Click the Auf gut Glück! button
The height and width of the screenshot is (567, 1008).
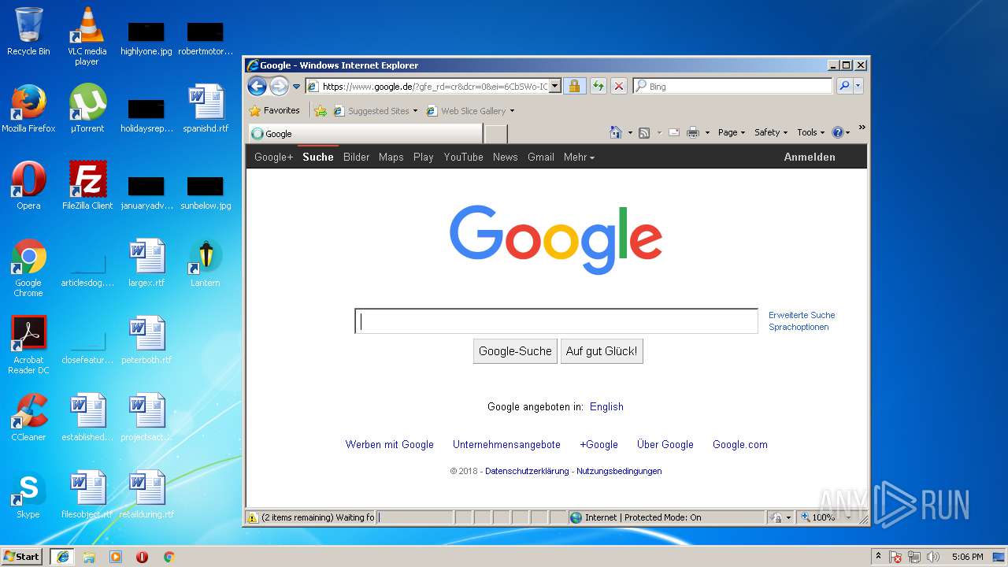click(602, 351)
